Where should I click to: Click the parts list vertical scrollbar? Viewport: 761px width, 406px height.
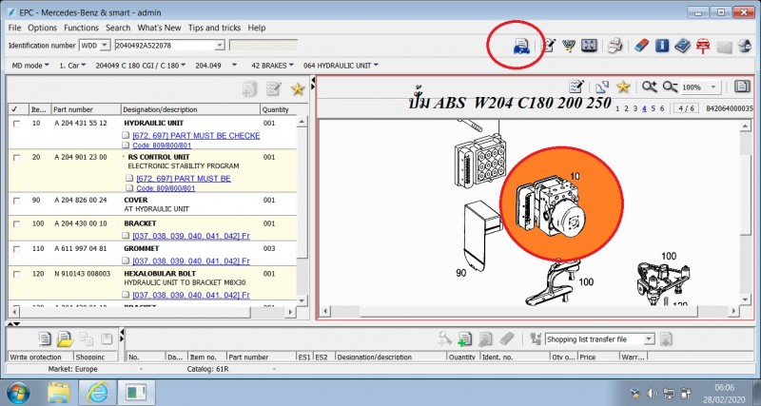click(302, 210)
